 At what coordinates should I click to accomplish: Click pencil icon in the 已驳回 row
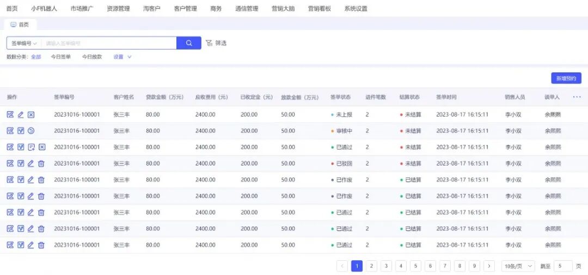coord(30,163)
